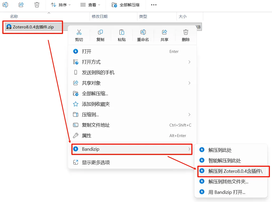Image resolution: width=272 pixels, height=202 pixels.
Task: Click the 名称 column header
Action: [x=14, y=17]
